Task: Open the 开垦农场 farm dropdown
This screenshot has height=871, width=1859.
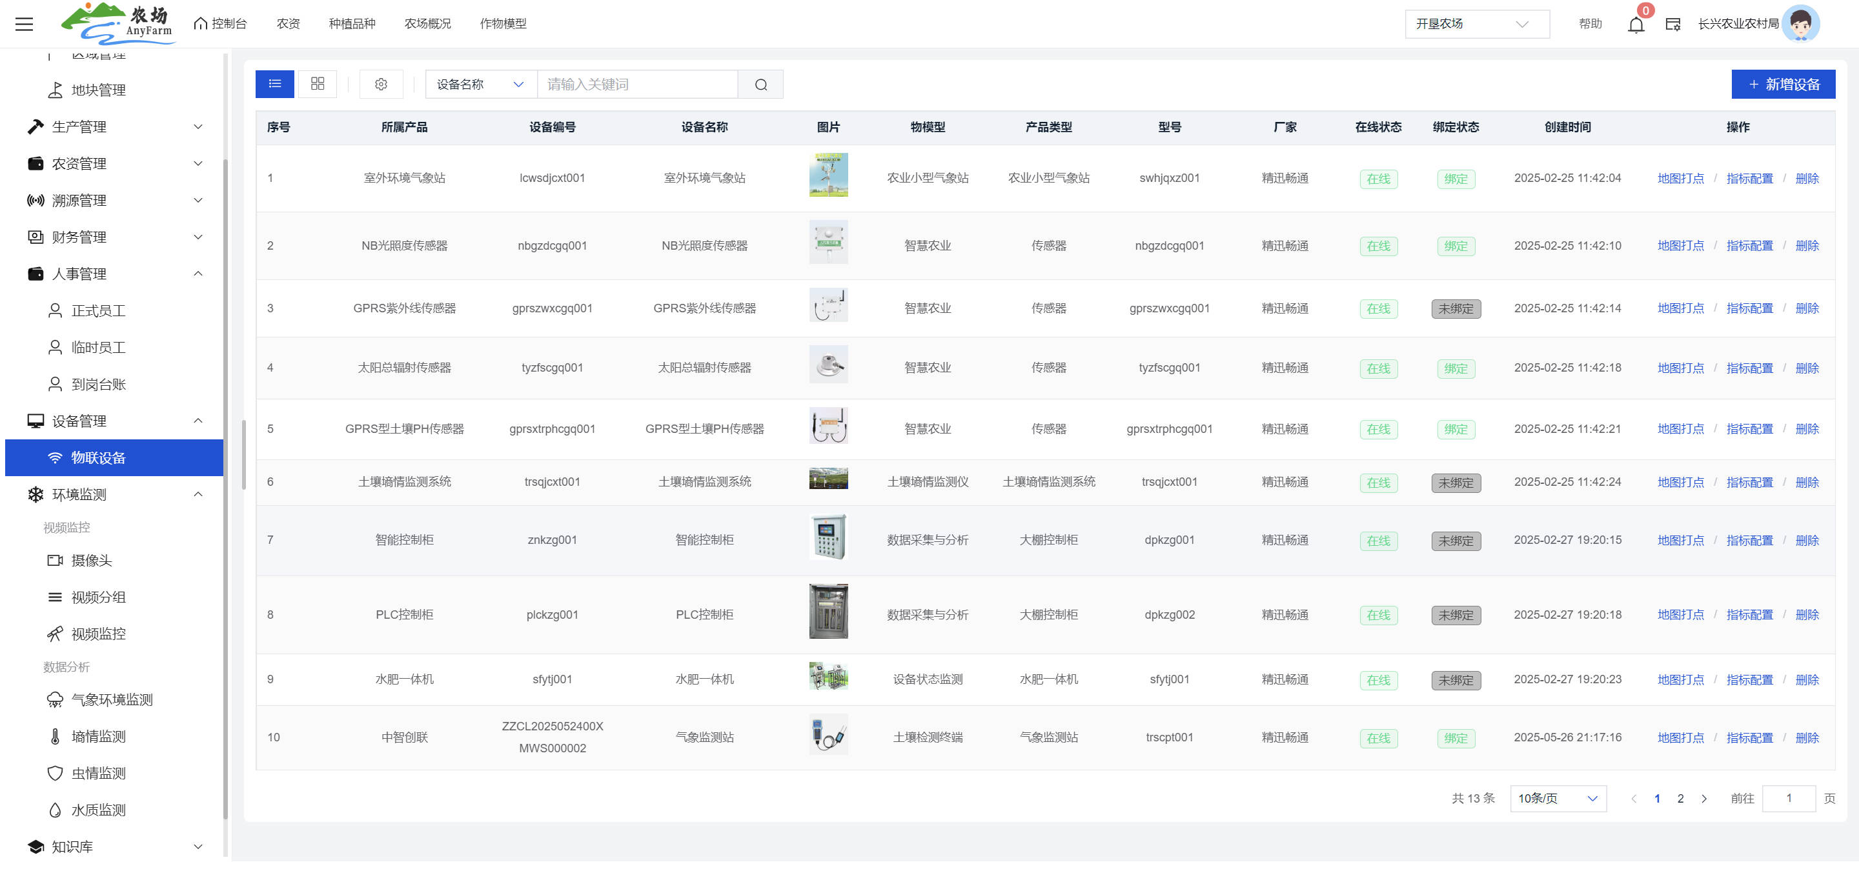Action: [1476, 24]
